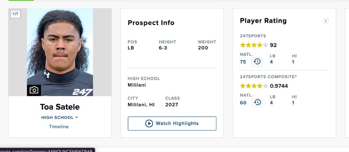Click Toa Satele's profile photo
The height and width of the screenshot is (152, 349).
click(60, 49)
